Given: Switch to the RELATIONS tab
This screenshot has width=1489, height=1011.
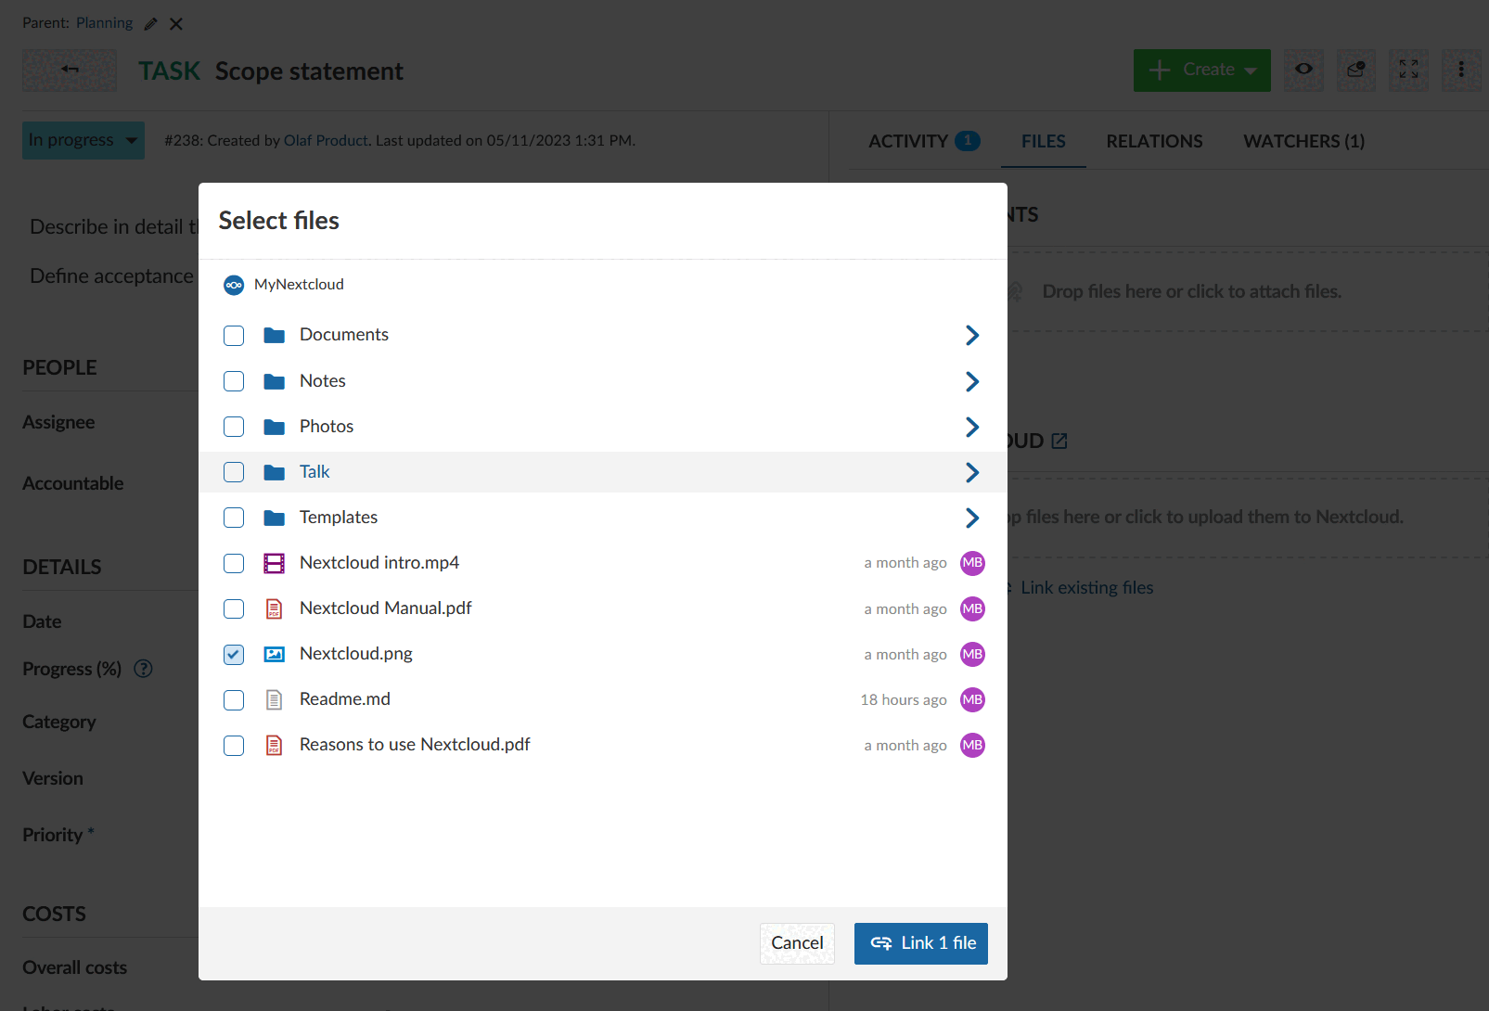Looking at the screenshot, I should [x=1153, y=140].
